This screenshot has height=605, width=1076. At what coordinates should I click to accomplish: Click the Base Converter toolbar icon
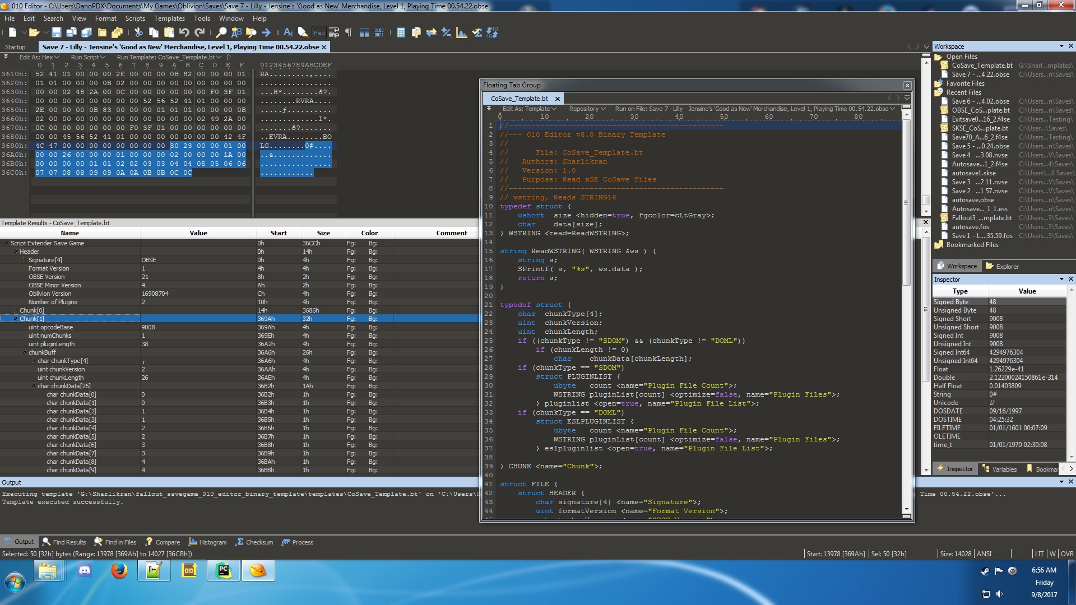493,32
